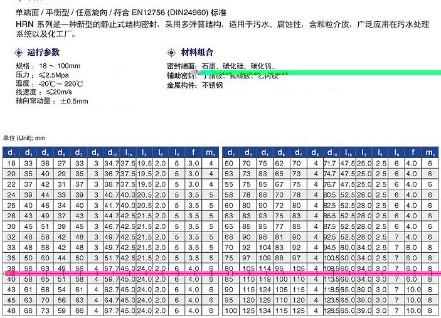Image resolution: width=441 pixels, height=318 pixels.
Task: Click the 规格：18 ~ 100mm parameter line
Action: click(x=48, y=66)
